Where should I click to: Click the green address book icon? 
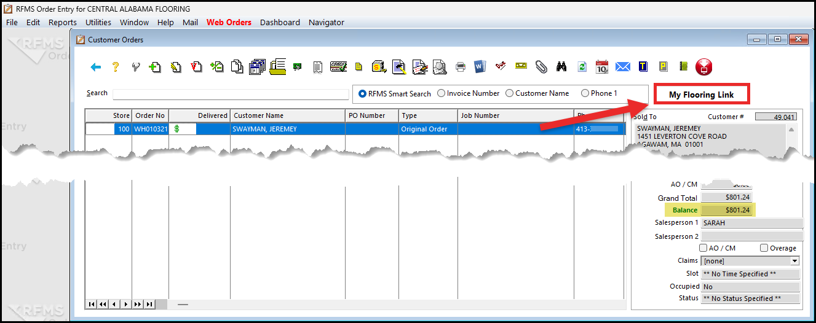pyautogui.click(x=683, y=67)
